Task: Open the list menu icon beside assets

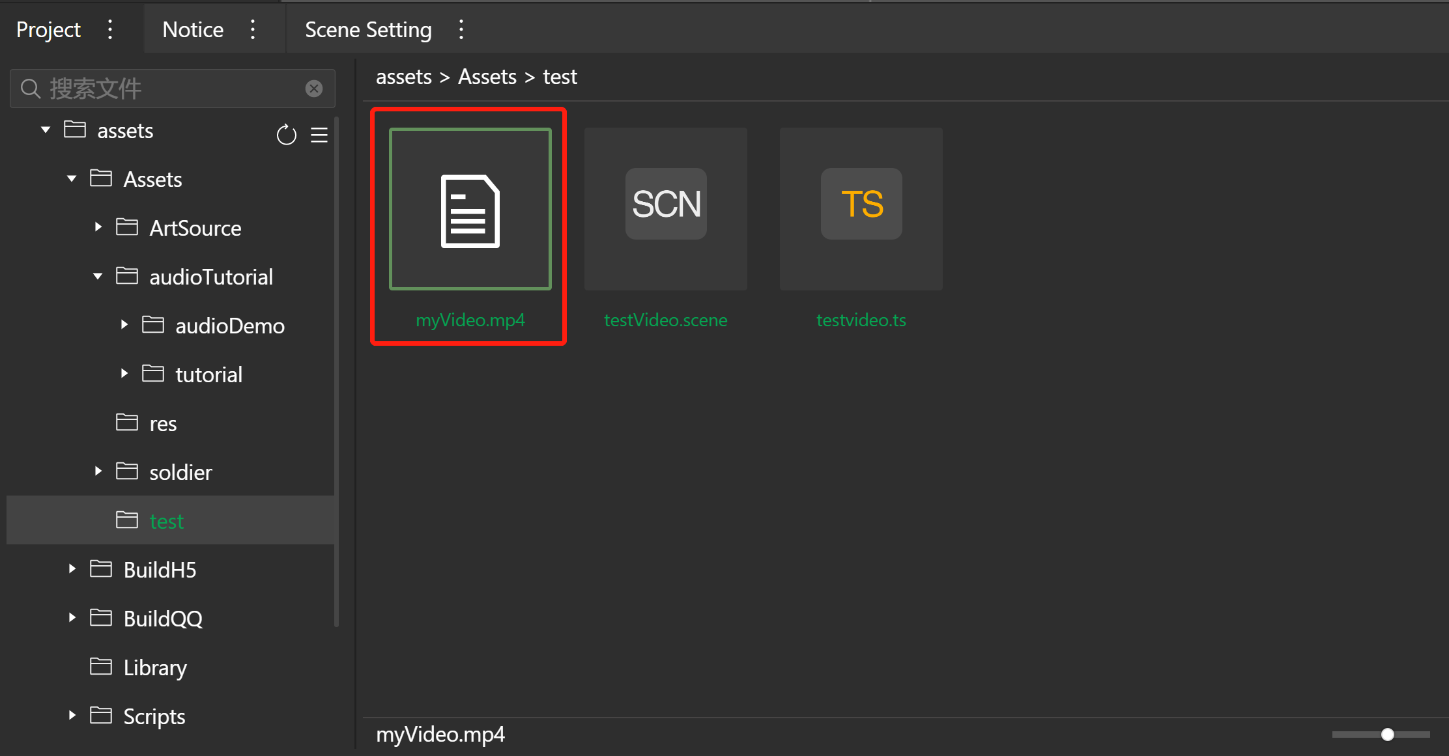Action: coord(319,135)
